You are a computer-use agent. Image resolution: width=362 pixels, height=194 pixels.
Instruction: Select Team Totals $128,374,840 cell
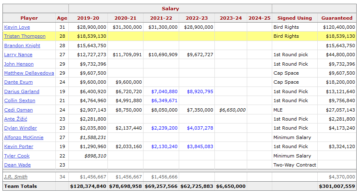coord(88,186)
